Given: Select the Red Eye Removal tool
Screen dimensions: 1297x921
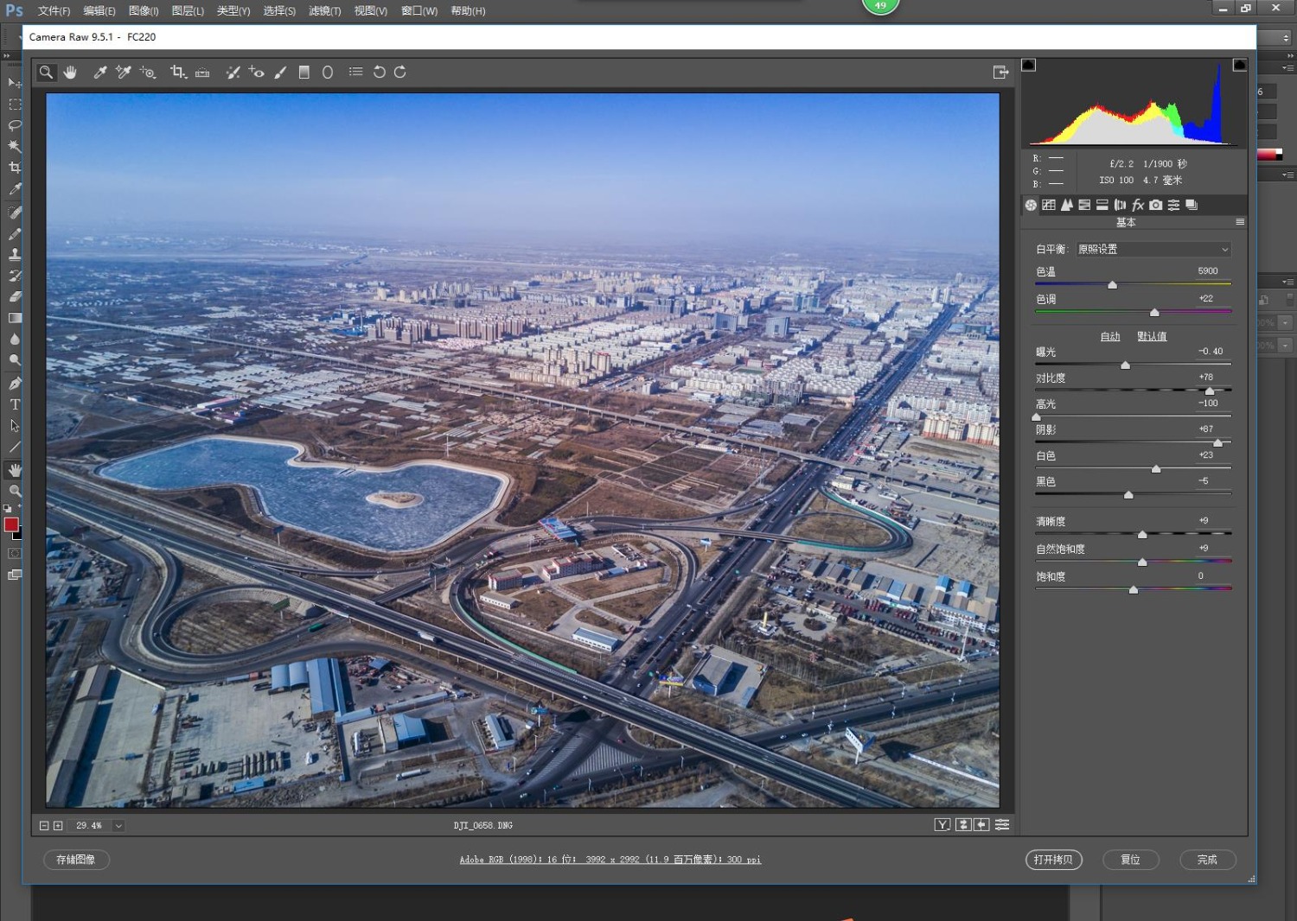Looking at the screenshot, I should point(256,73).
